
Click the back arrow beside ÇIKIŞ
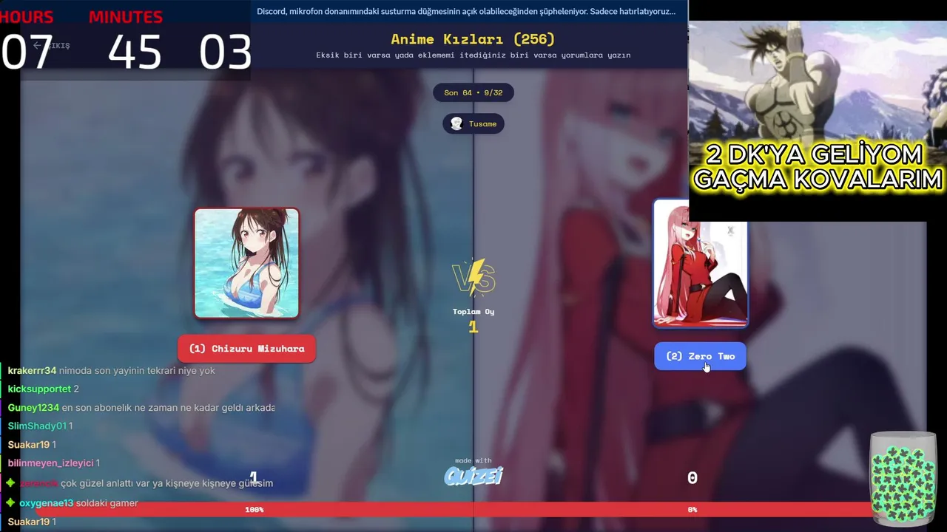point(37,46)
